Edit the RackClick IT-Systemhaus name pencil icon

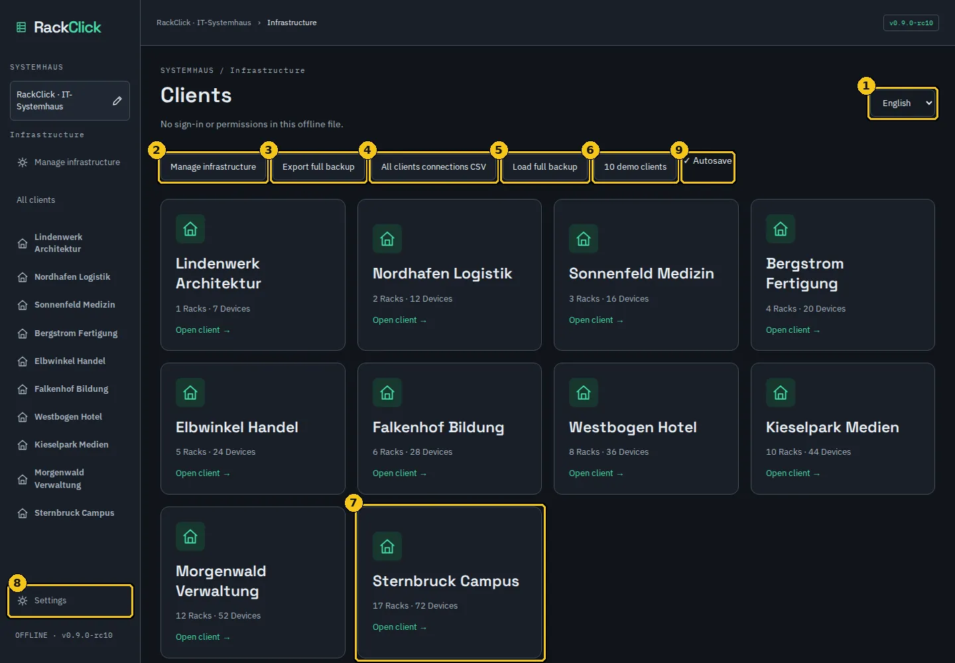tap(117, 101)
